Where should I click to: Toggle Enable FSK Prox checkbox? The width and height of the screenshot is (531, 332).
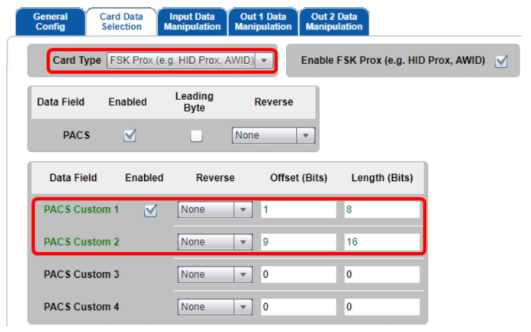[x=501, y=61]
